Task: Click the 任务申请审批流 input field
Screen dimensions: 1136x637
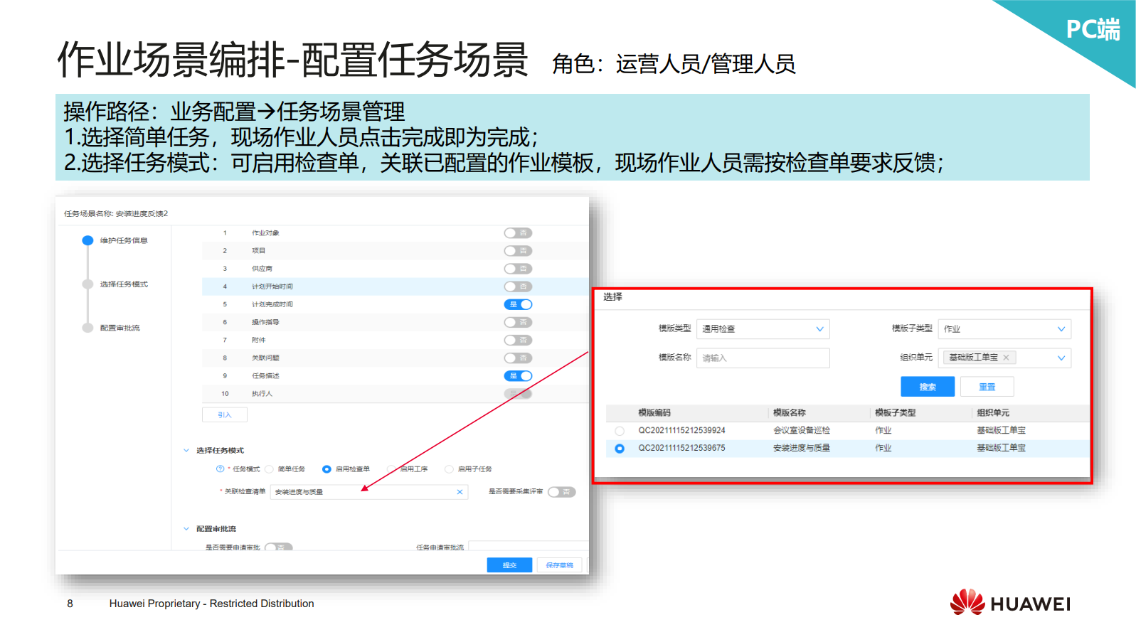Action: [528, 547]
